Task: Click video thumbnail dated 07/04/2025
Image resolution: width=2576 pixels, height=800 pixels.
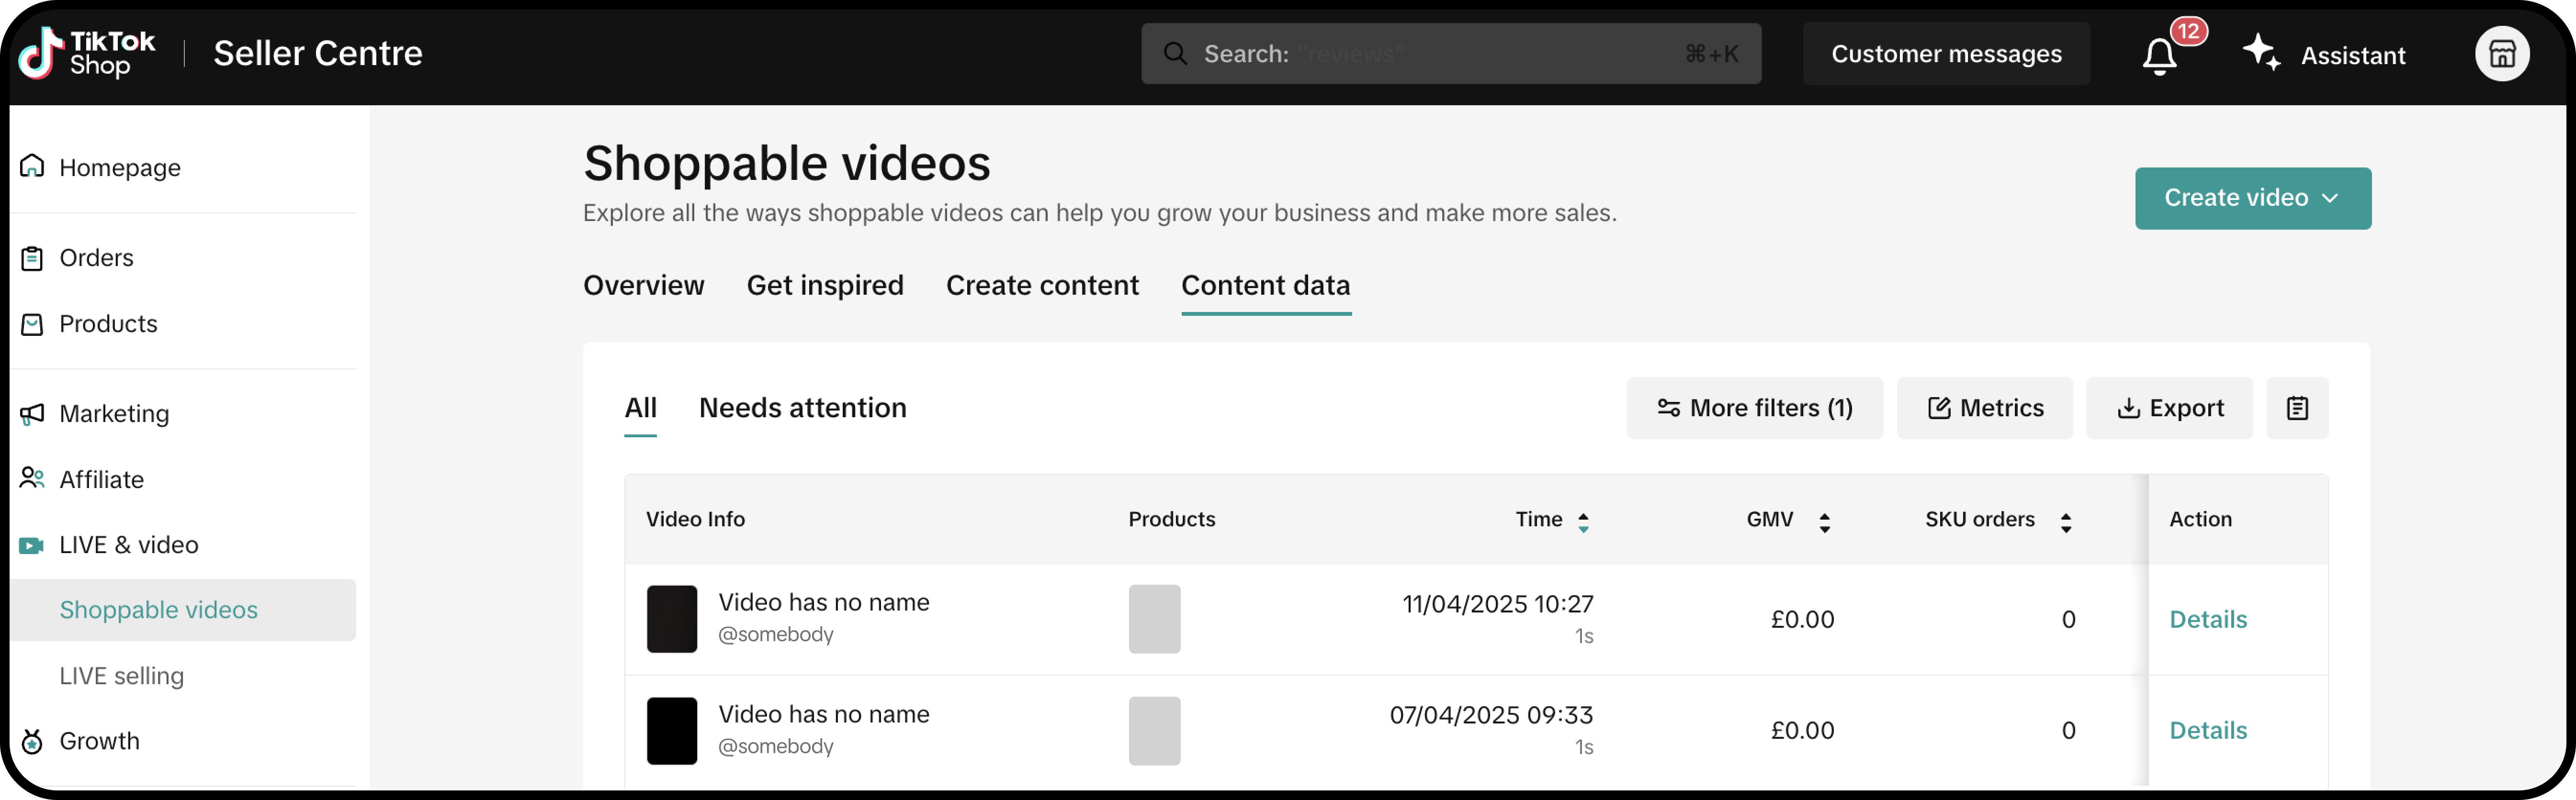Action: point(671,730)
